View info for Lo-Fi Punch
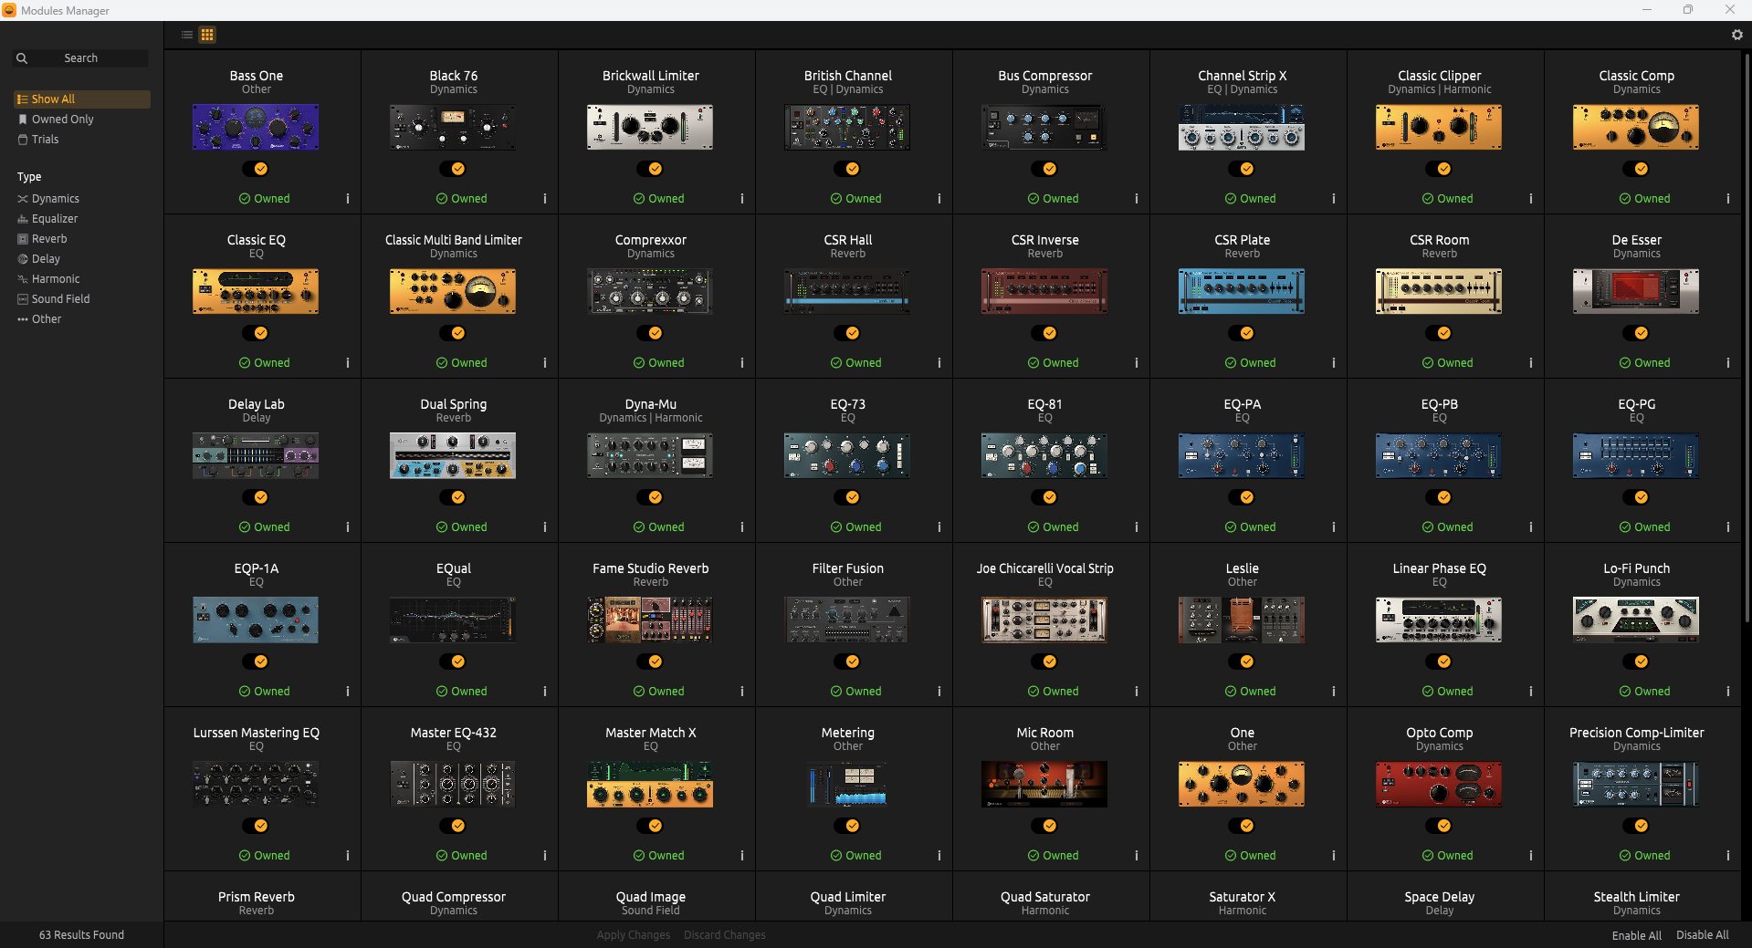The image size is (1752, 948). pos(1728,691)
